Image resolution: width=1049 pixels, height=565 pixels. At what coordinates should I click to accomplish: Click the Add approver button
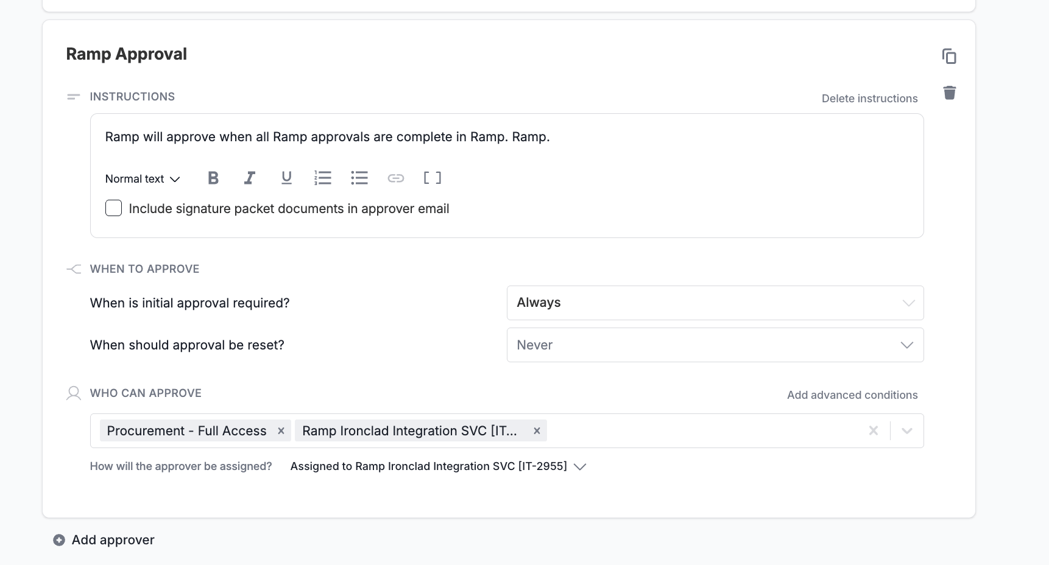pos(104,540)
